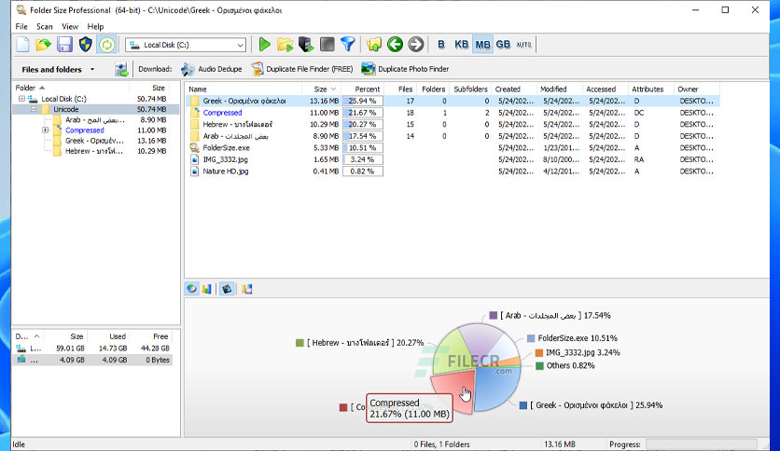Viewport: 780px width, 451px height.
Task: Click the Save floppy disk icon
Action: pos(64,45)
